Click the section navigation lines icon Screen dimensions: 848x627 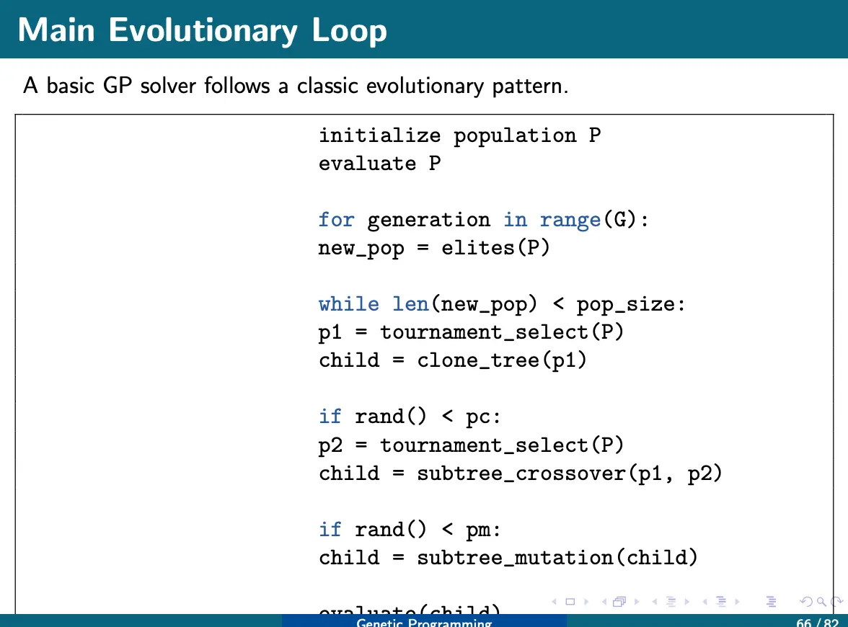720,602
